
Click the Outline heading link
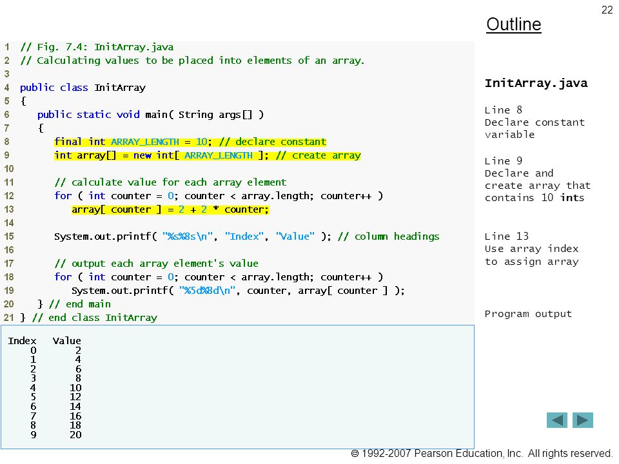[514, 24]
